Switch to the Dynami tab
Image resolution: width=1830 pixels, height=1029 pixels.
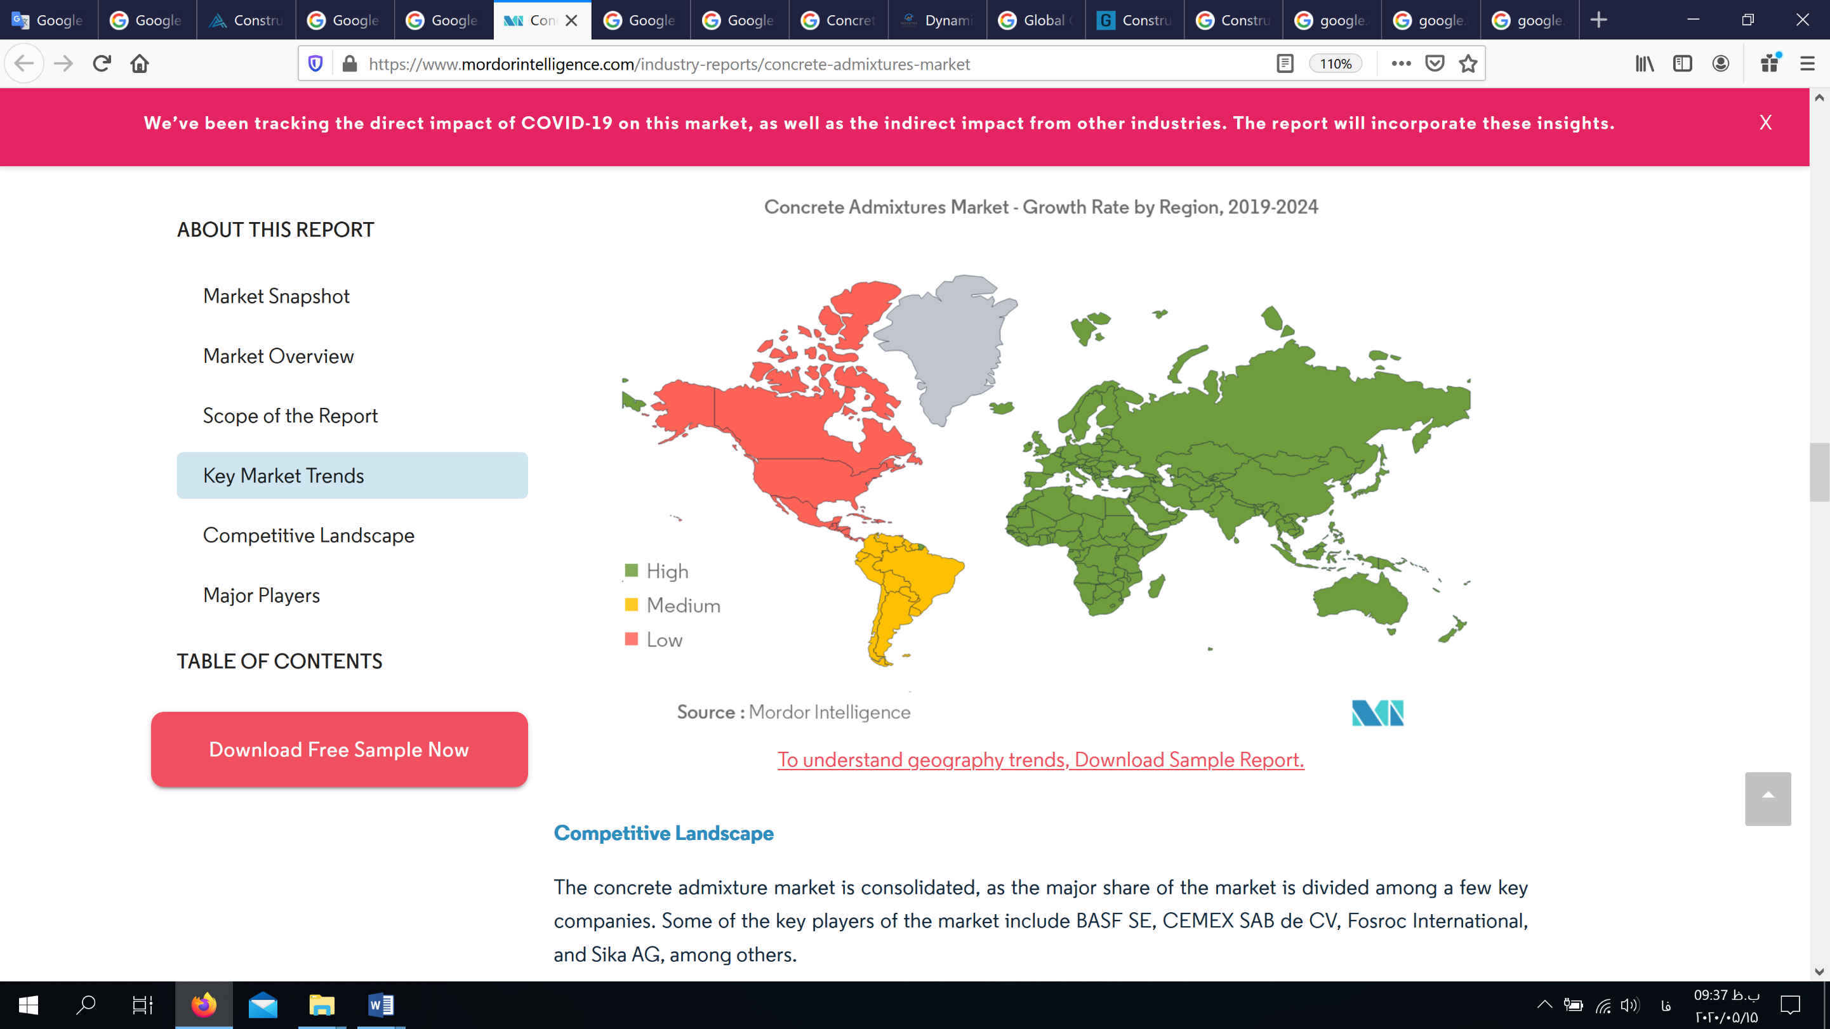(937, 20)
